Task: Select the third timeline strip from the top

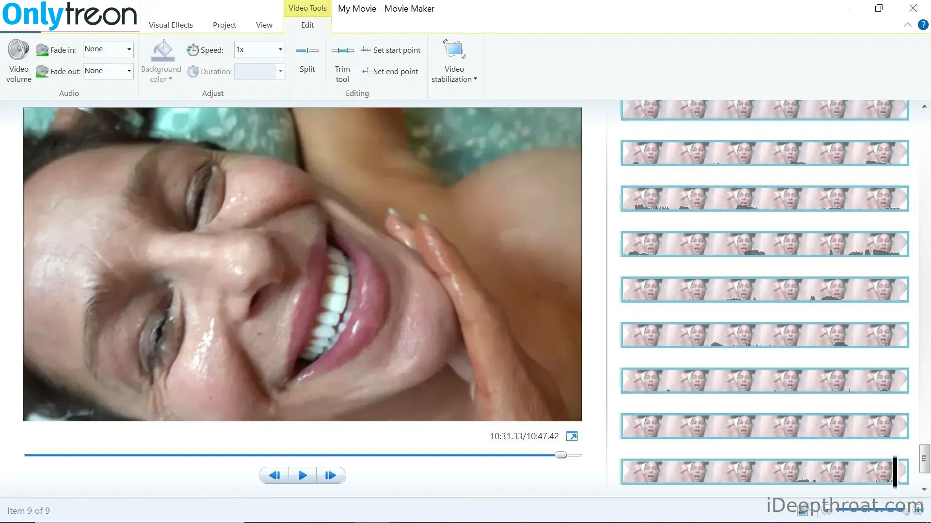Action: click(765, 199)
